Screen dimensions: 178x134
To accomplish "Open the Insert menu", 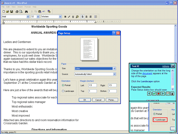I will [20, 7].
